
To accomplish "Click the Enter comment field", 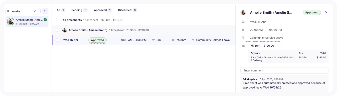I will click(x=284, y=70).
